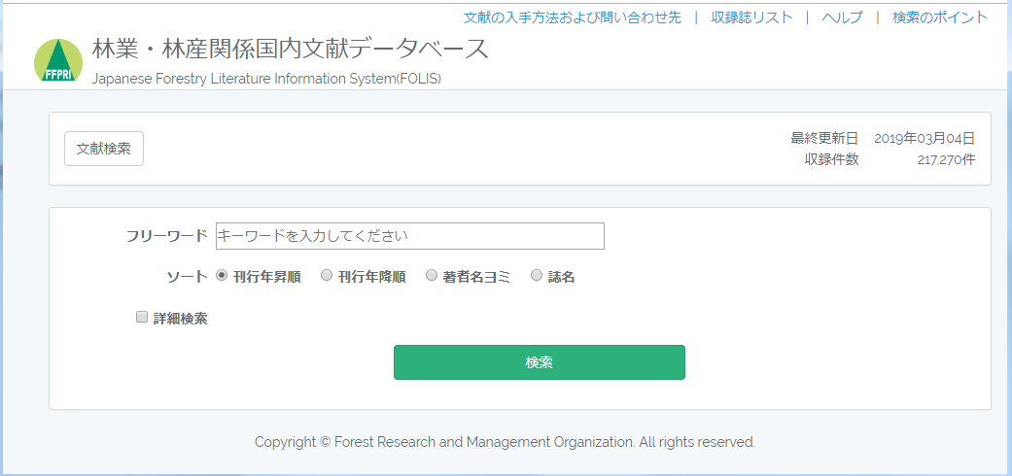Click the Japanese Forestry Literature Information System subtitle
Screen dimensions: 1012x476
(266, 79)
